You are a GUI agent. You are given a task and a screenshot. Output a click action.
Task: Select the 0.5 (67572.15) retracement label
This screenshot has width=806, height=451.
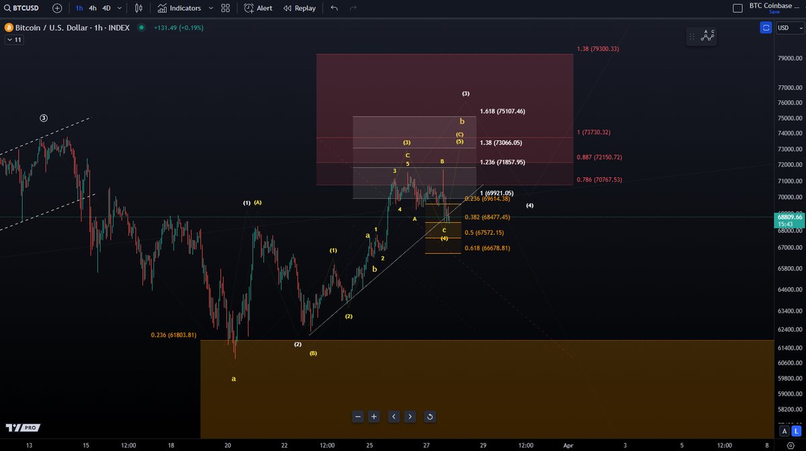click(x=484, y=233)
